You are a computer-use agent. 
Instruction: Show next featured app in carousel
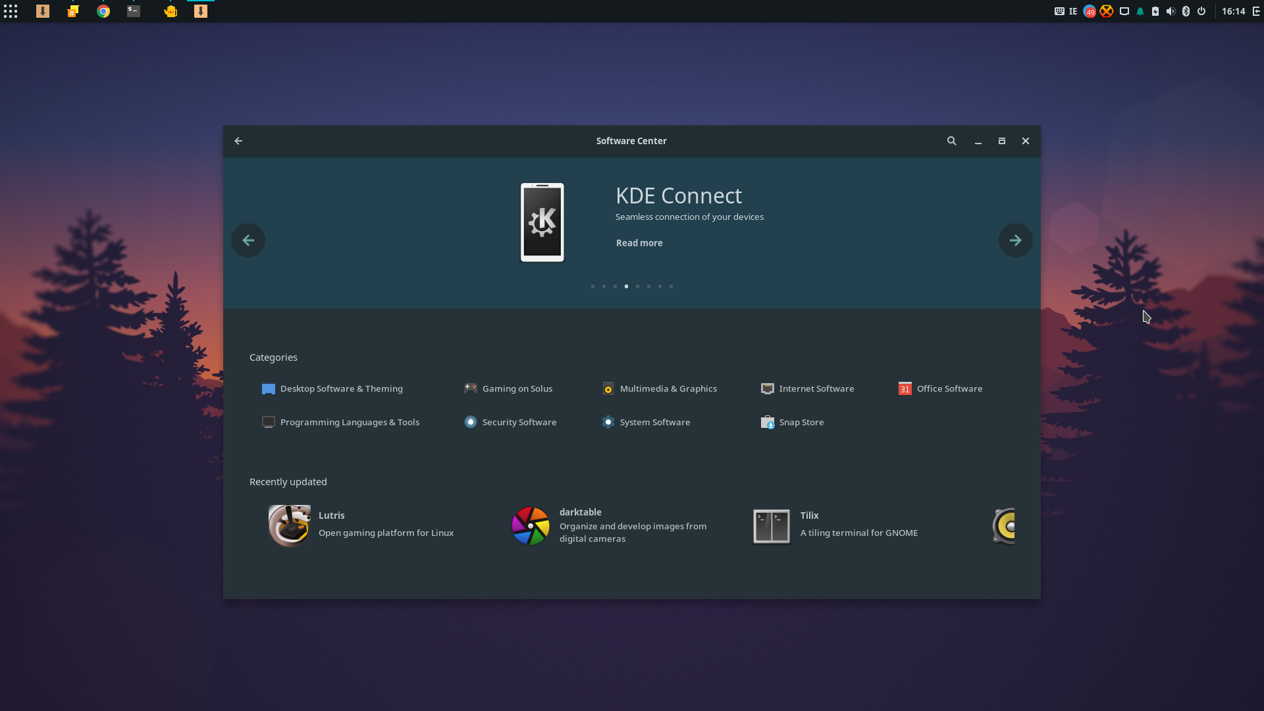pos(1016,240)
